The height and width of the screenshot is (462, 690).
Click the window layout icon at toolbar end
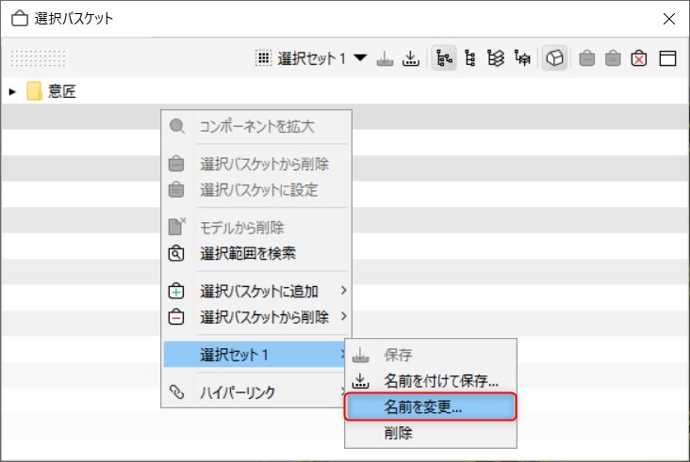667,58
